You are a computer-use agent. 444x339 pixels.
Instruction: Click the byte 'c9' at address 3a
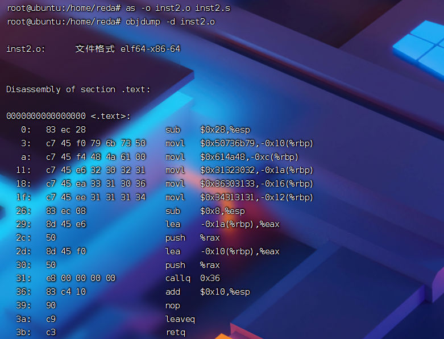51,319
